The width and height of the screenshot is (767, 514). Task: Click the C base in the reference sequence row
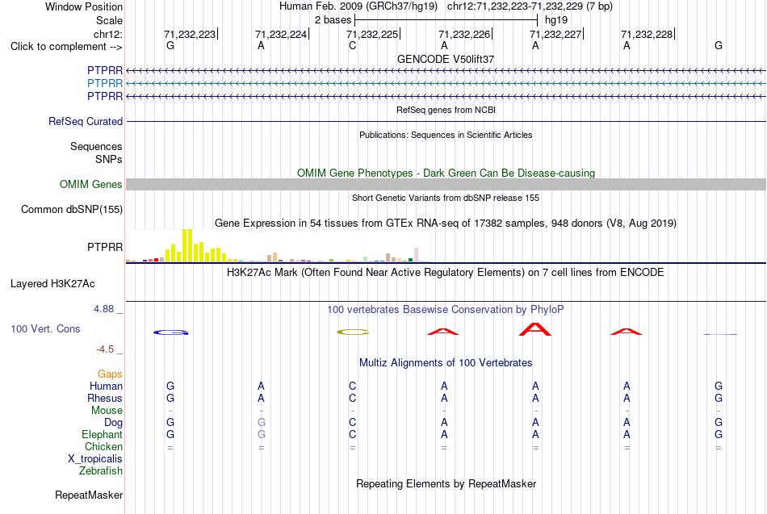[353, 46]
